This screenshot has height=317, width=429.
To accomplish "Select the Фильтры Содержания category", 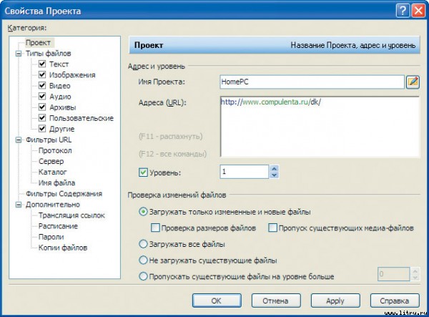I will coord(64,193).
